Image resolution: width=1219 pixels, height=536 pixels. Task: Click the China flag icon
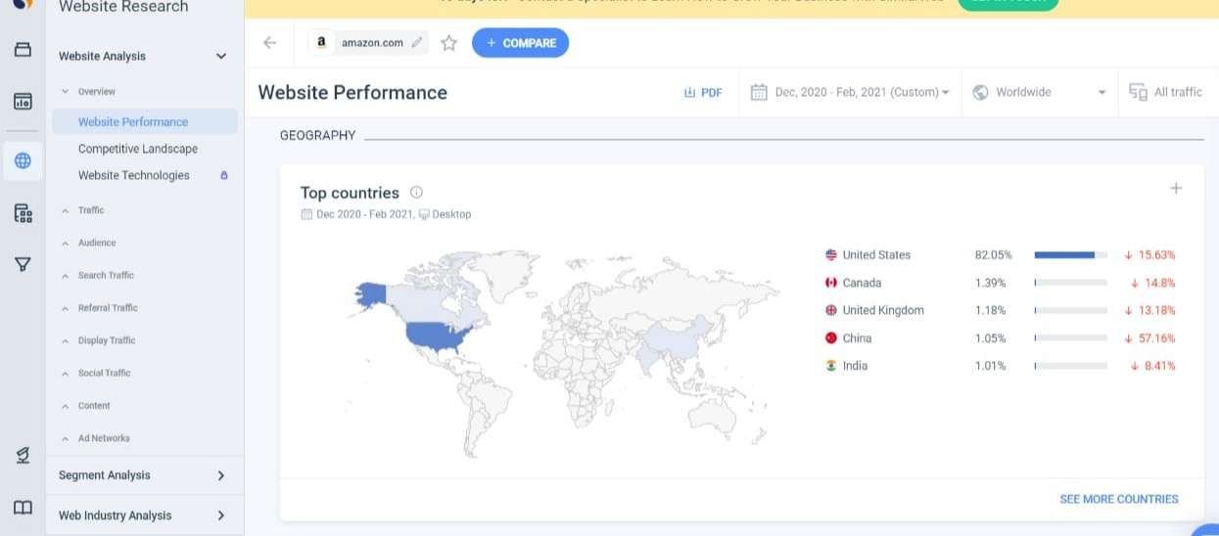[x=831, y=337]
